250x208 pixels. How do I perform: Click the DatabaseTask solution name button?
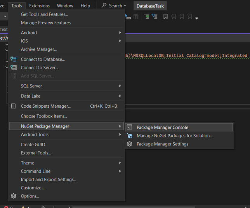click(150, 6)
